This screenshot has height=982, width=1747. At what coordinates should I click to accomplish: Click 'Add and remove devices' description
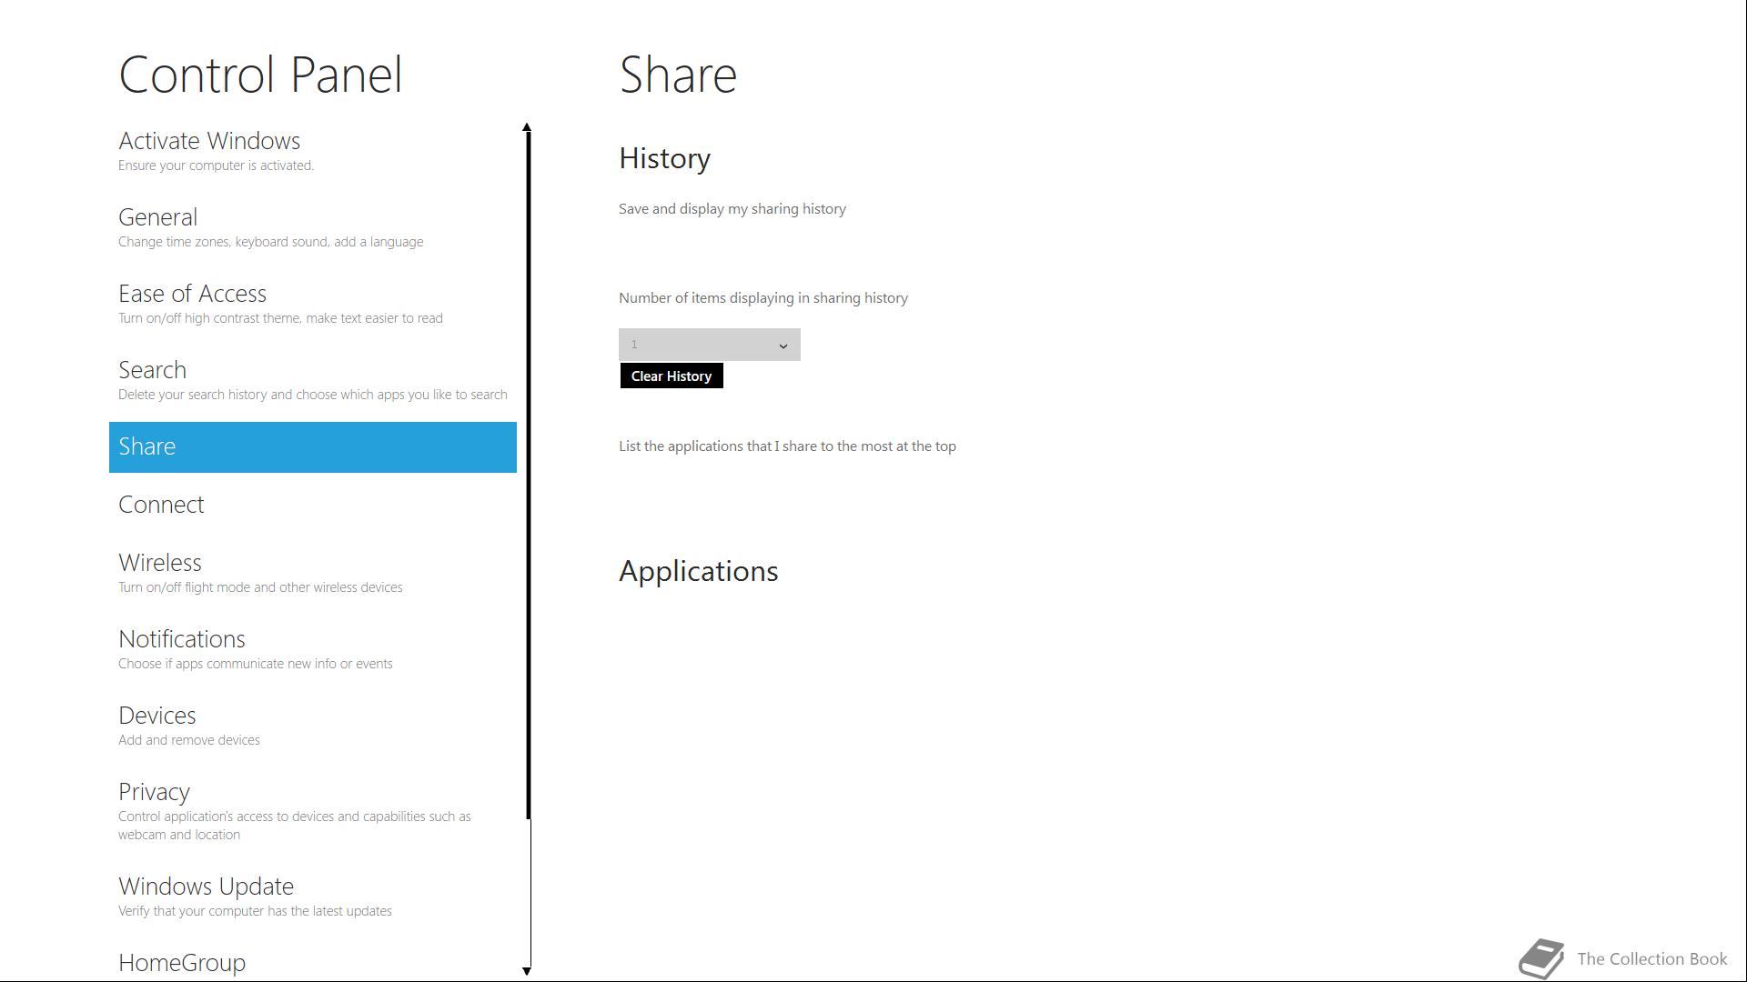click(188, 740)
